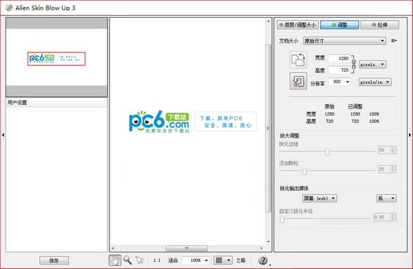Select the arrow pointer tool

point(139,260)
